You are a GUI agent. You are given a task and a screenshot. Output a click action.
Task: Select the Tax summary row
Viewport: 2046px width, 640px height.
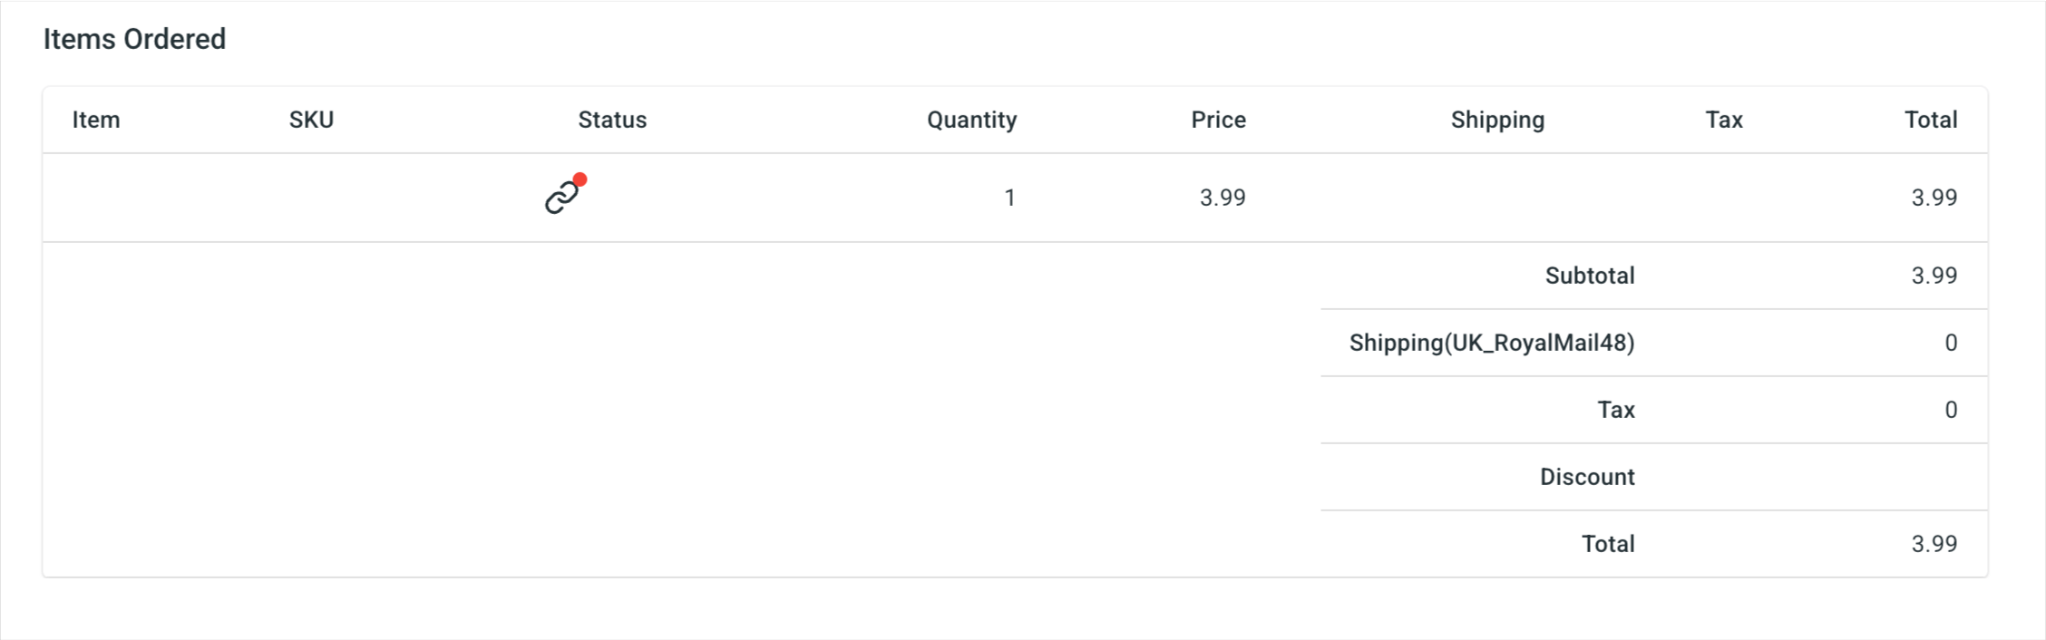[1615, 409]
